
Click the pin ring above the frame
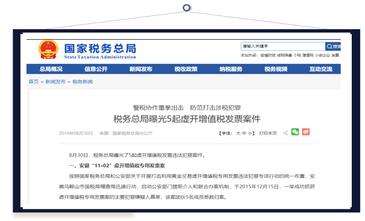pos(187,8)
